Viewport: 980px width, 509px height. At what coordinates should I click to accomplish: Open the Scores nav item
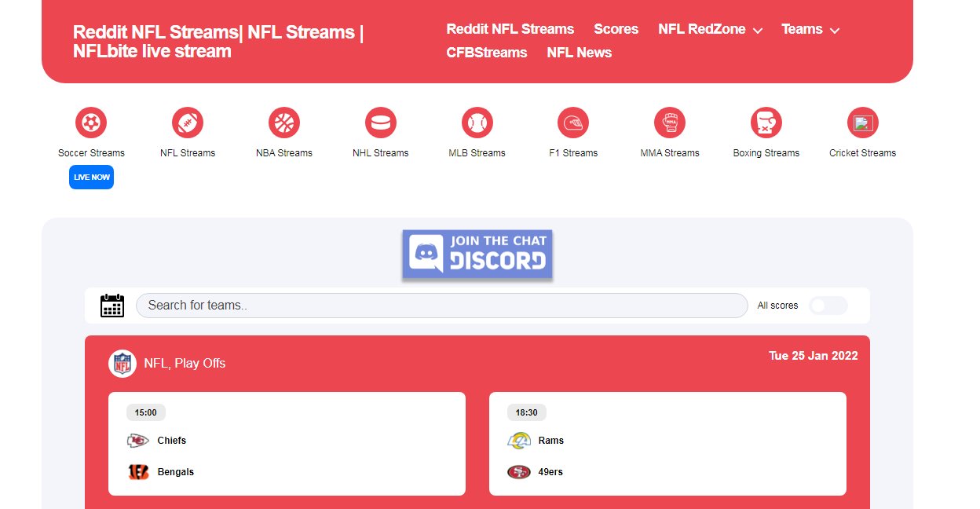(616, 29)
